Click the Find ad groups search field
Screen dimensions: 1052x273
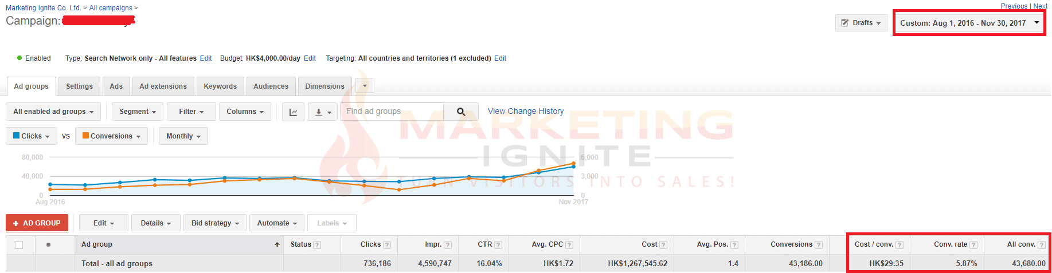coord(392,112)
